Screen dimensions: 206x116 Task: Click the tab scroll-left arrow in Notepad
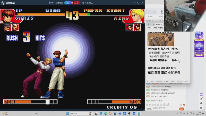tap(153, 24)
